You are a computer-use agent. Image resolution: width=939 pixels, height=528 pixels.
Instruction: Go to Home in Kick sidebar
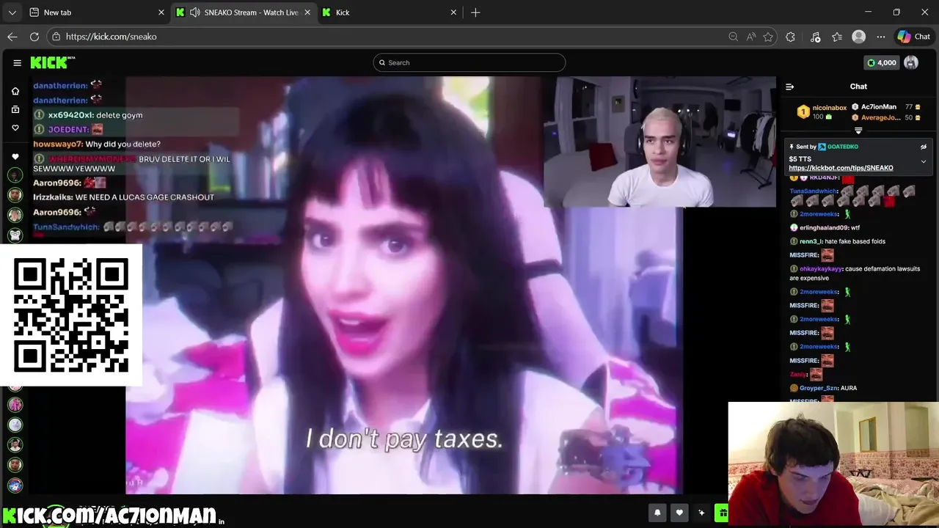15,91
